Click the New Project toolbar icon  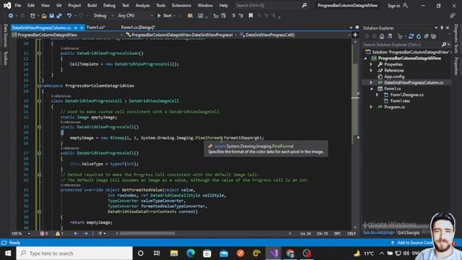[x=32, y=16]
